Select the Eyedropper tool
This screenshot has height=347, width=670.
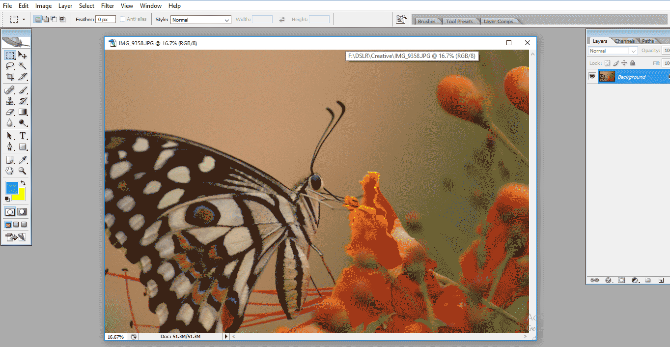pos(23,160)
